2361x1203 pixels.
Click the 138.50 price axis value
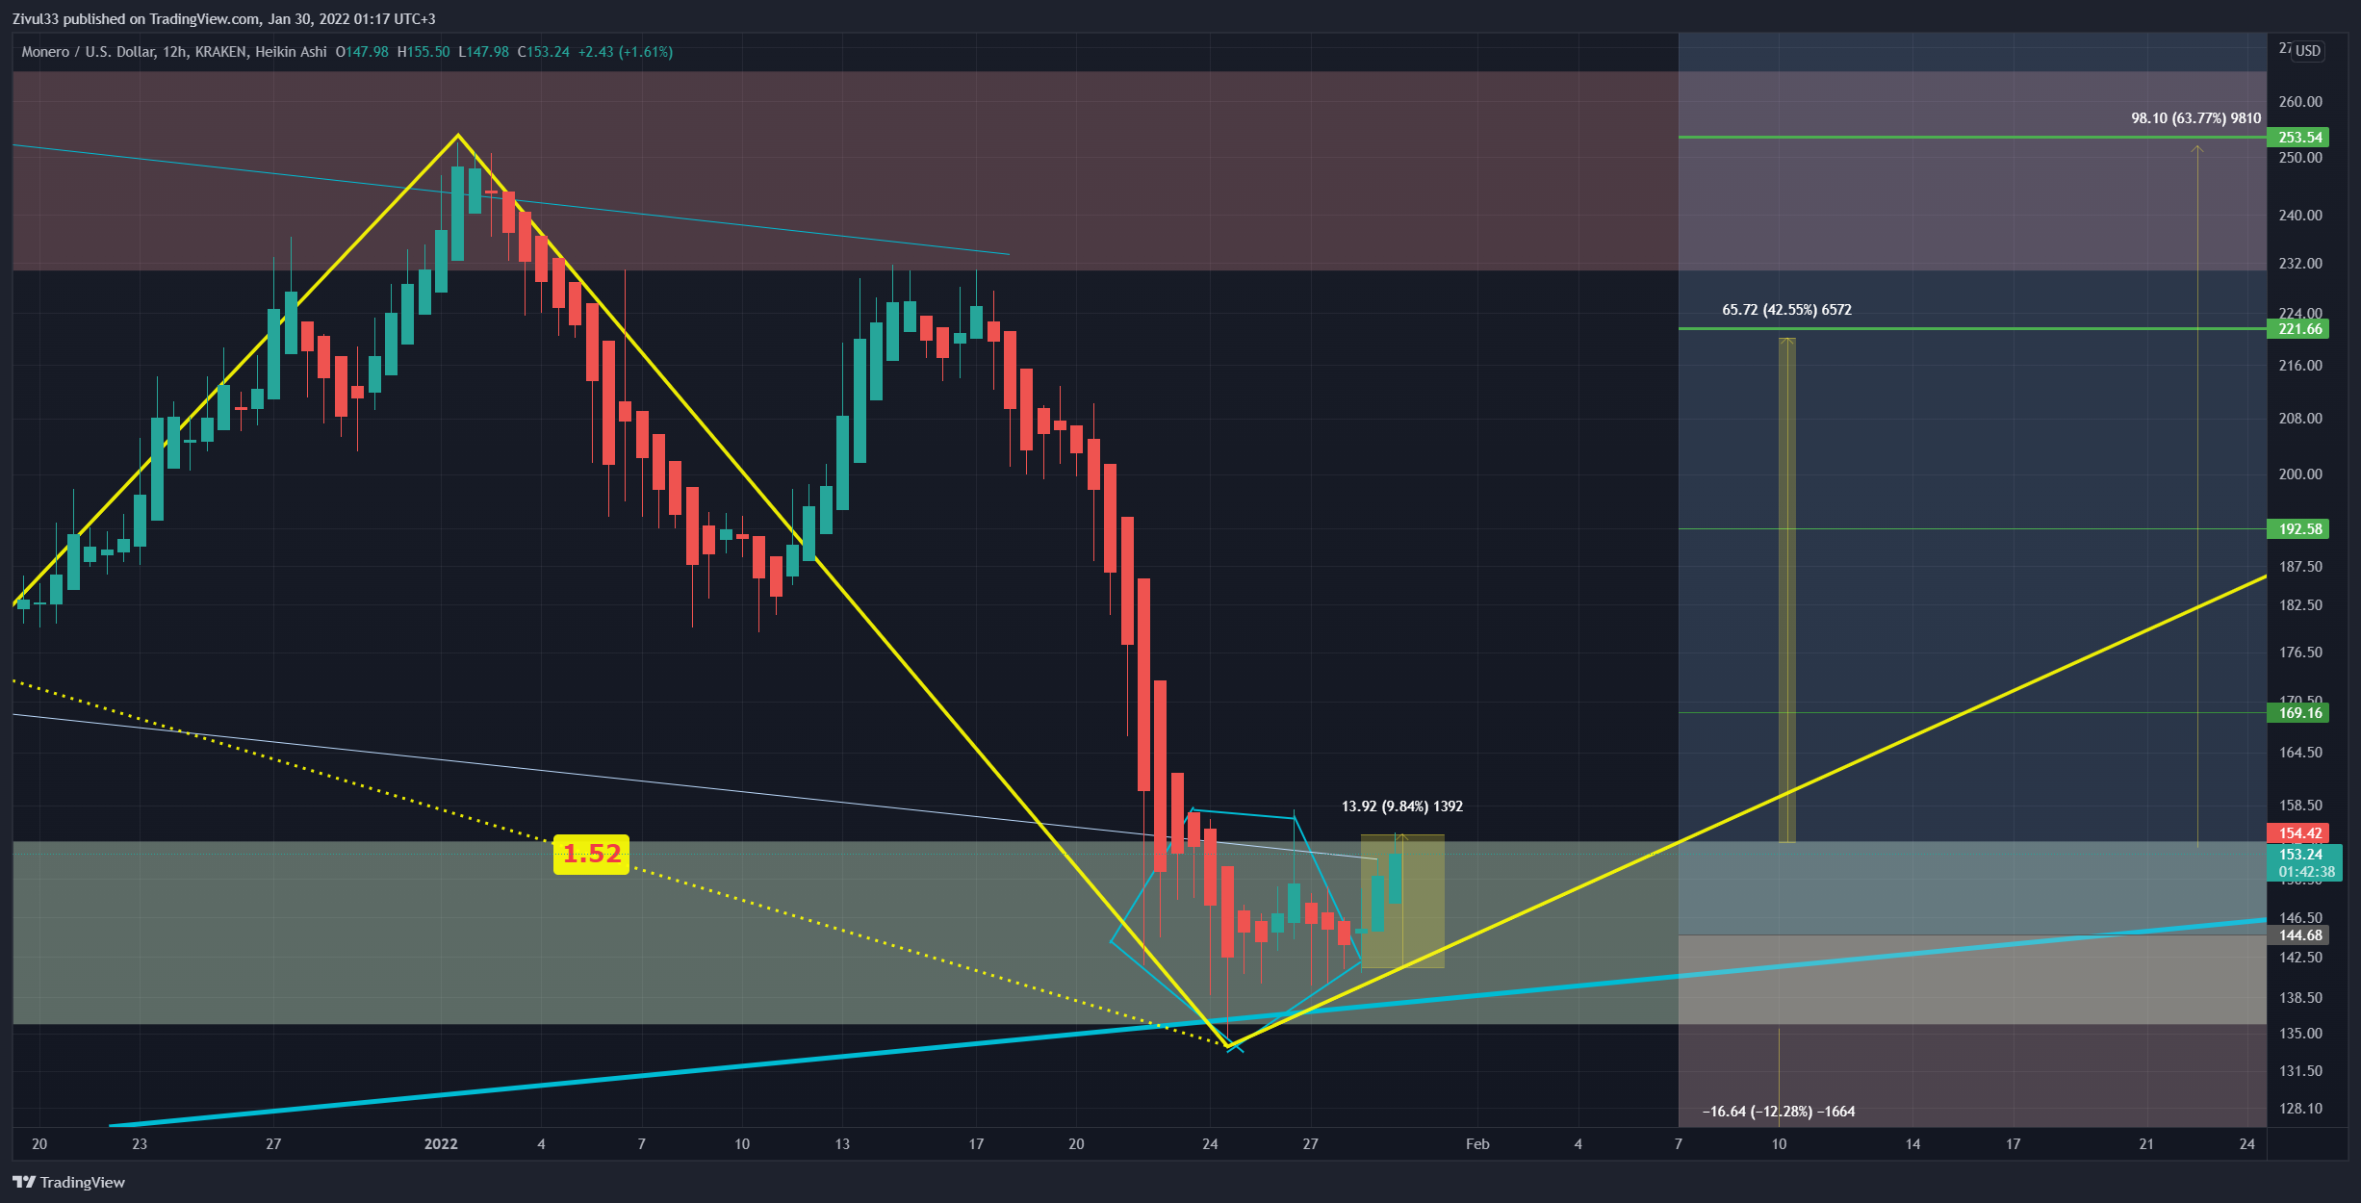[2300, 998]
